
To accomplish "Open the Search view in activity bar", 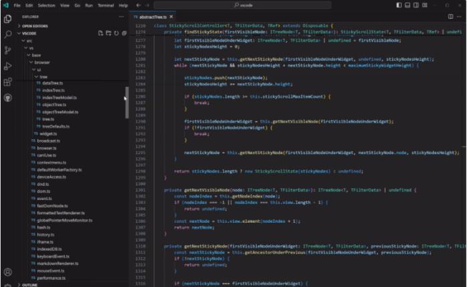I will (x=7, y=33).
